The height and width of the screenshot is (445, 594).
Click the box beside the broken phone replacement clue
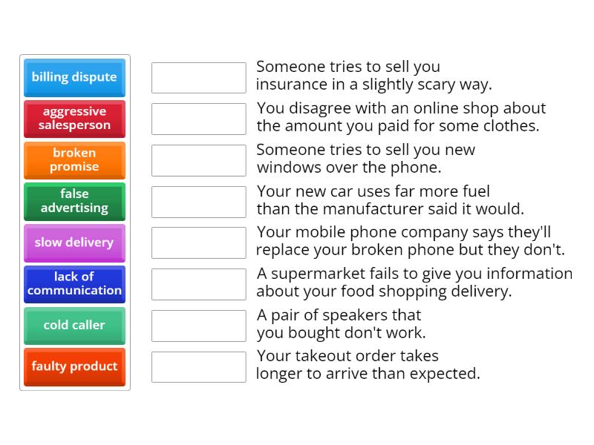pyautogui.click(x=198, y=243)
